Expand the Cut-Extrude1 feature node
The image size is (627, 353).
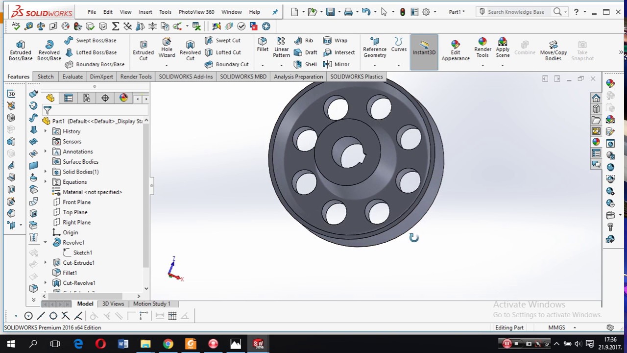coord(46,263)
